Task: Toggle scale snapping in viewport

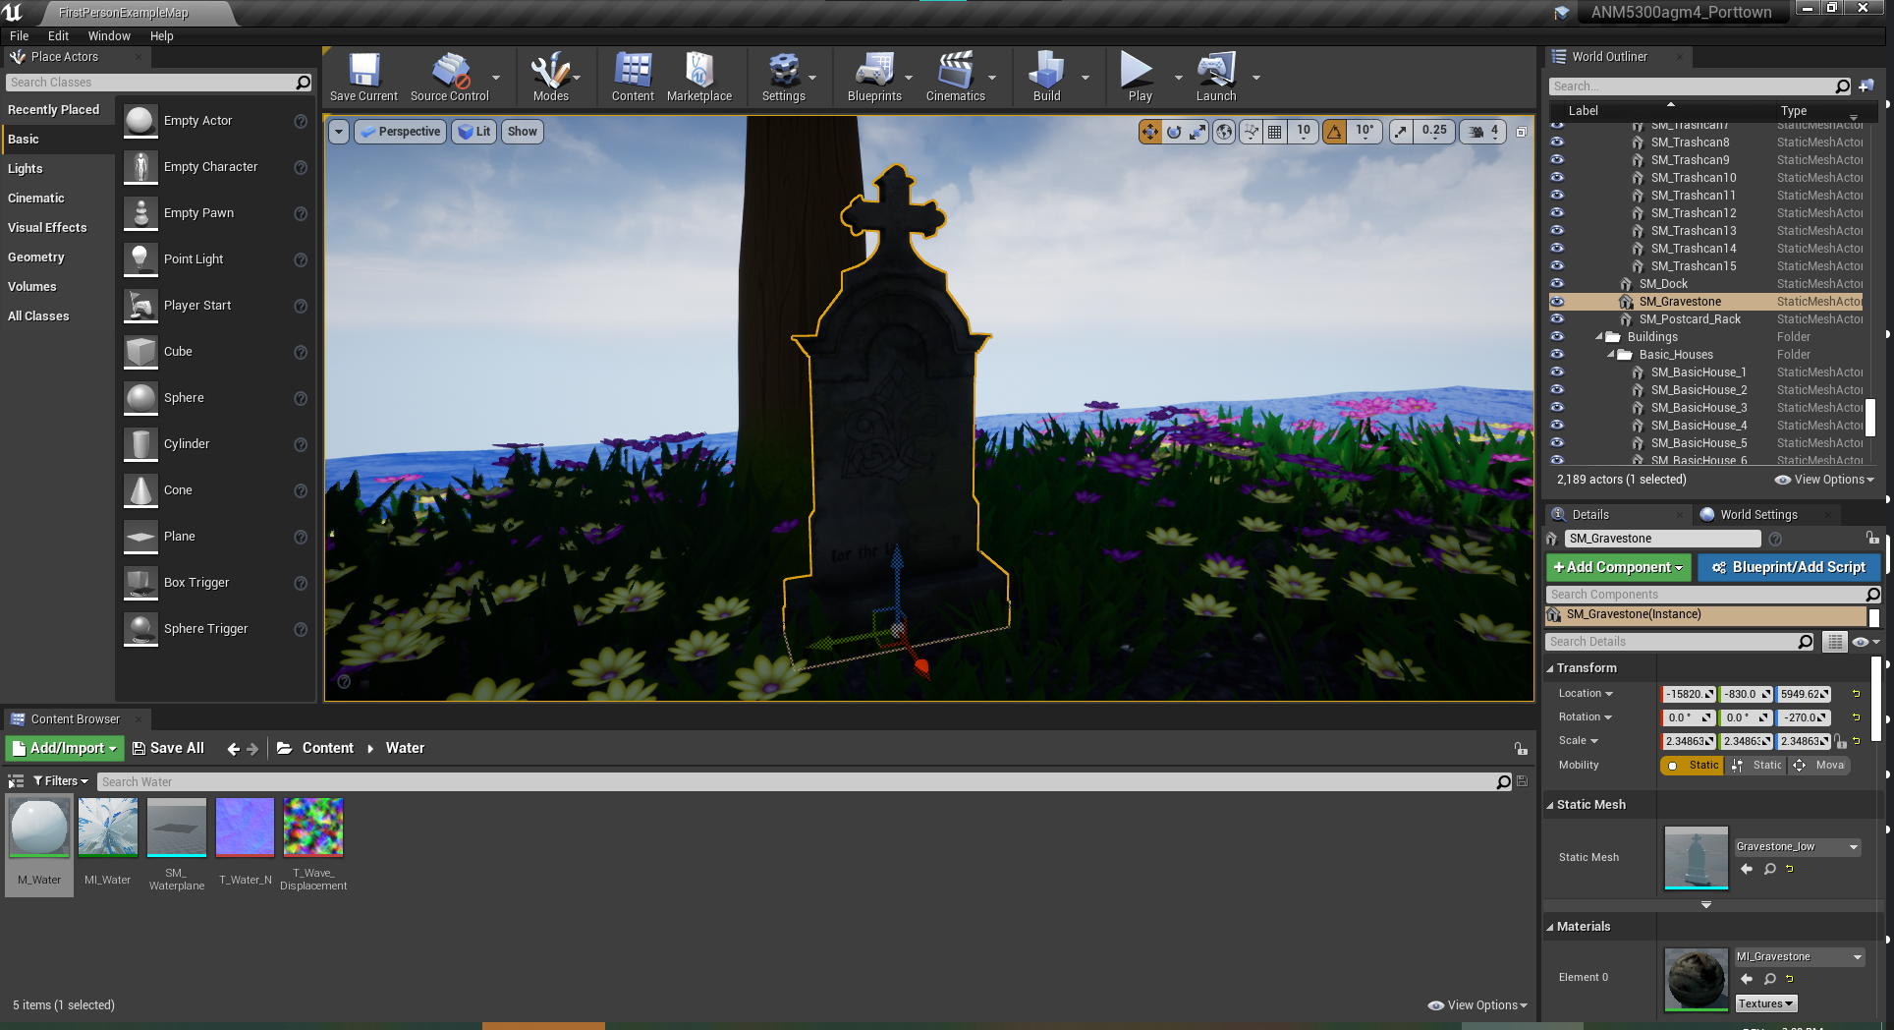Action: (x=1401, y=132)
